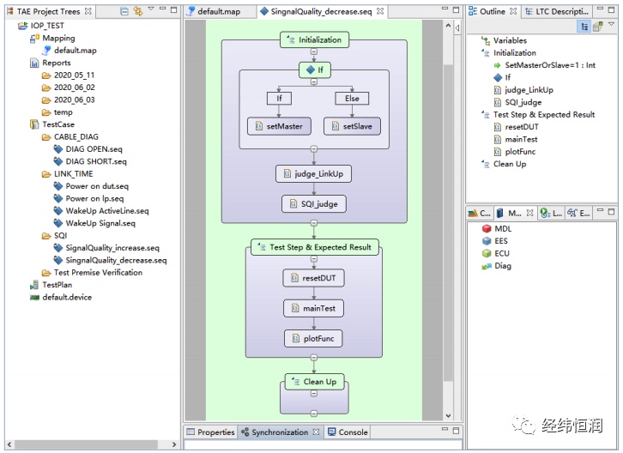Switch to the Outline tab
The height and width of the screenshot is (453, 623).
(x=493, y=11)
